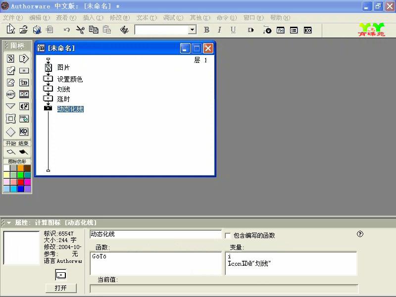Click the Import toolbar icon
The height and width of the screenshot is (297, 396).
(x=49, y=30)
